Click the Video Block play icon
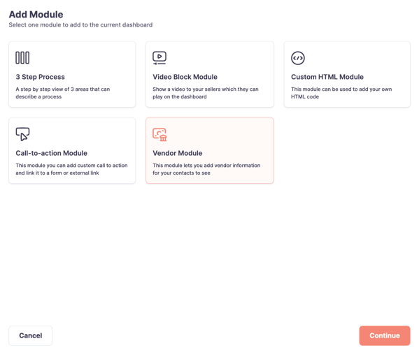 pos(159,58)
